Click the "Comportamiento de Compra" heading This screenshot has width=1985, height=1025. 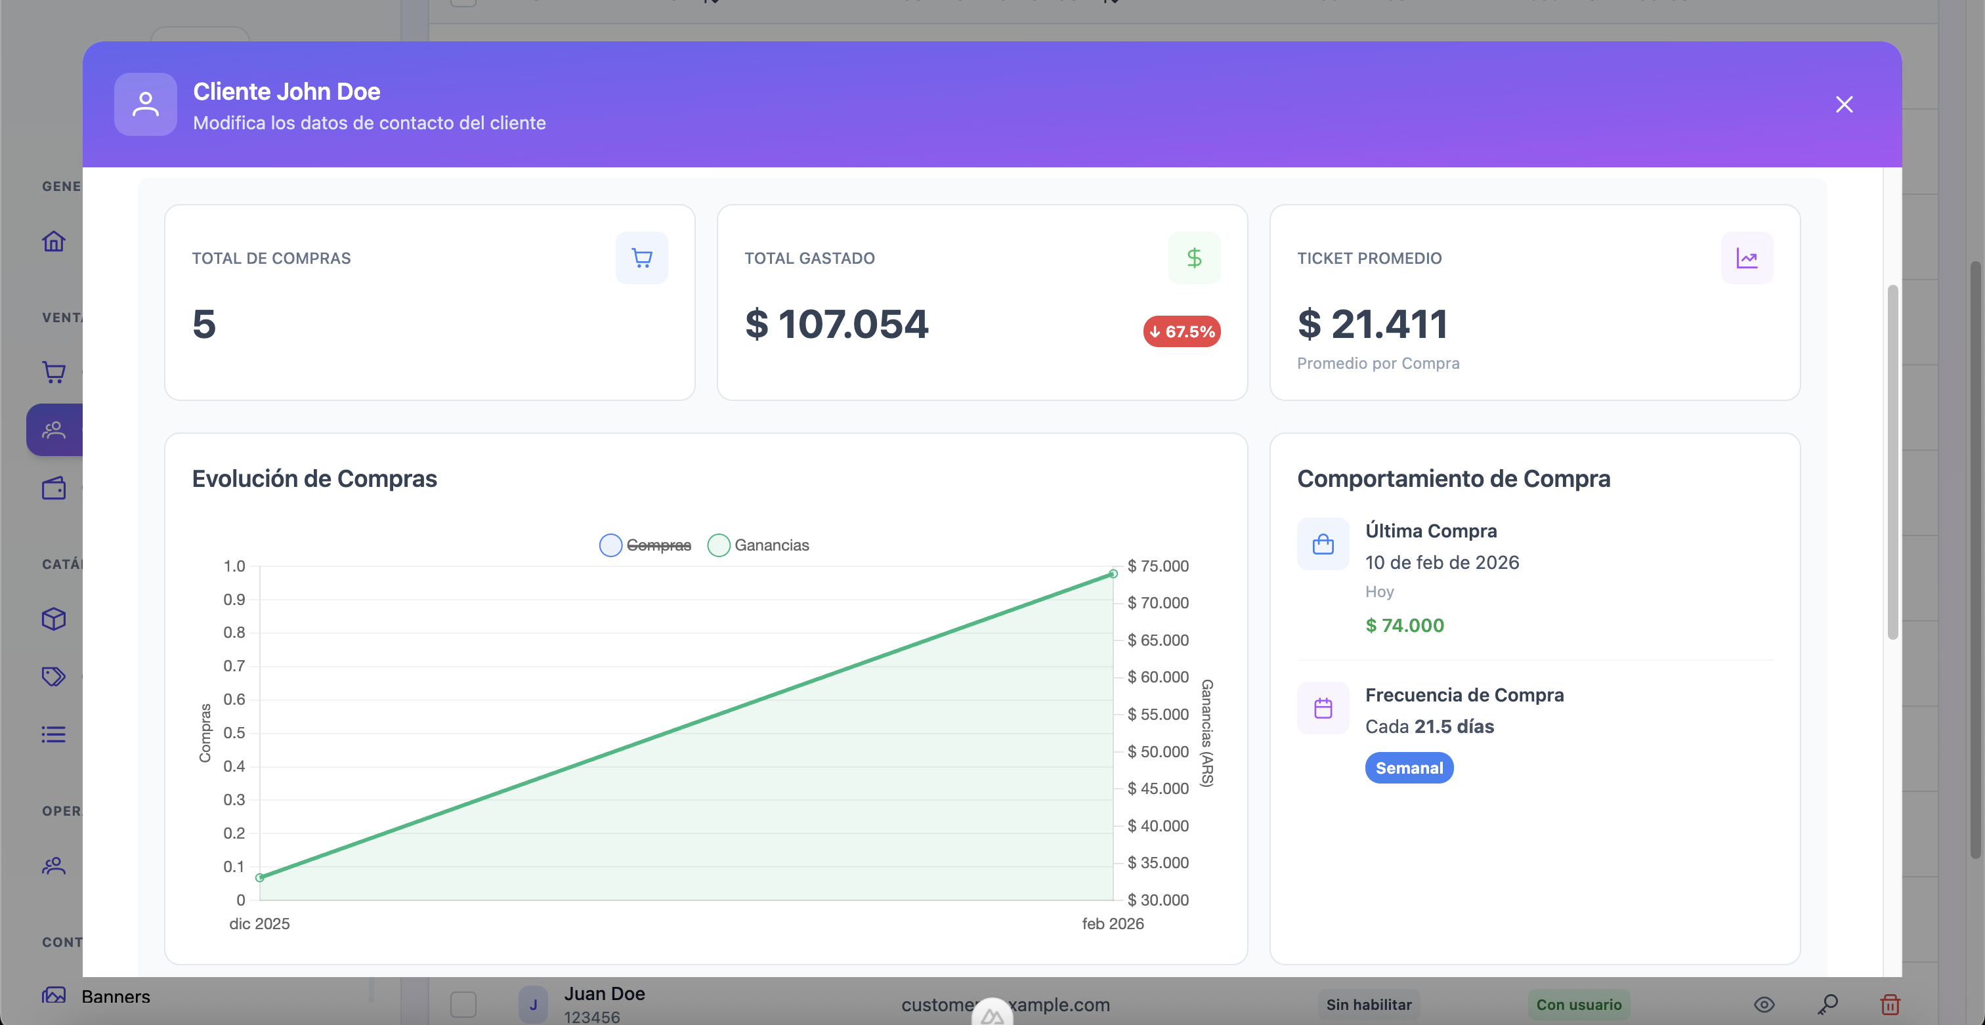[1453, 478]
